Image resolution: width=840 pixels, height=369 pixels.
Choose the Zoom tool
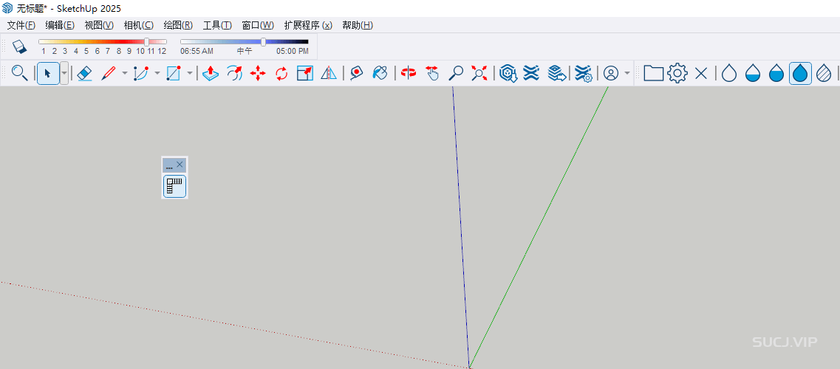coord(456,73)
